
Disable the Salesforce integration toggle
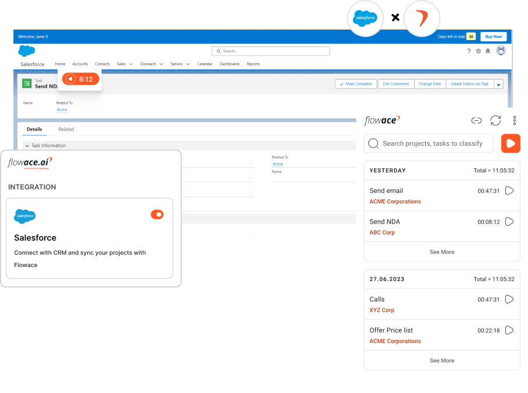[x=157, y=214]
